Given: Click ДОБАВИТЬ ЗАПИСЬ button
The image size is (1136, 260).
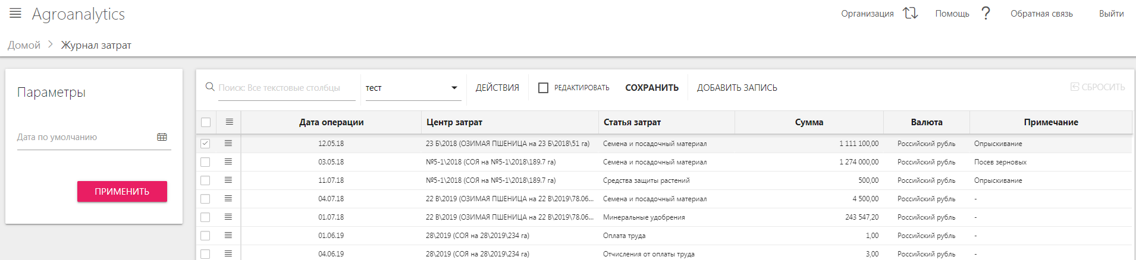Looking at the screenshot, I should [x=737, y=88].
